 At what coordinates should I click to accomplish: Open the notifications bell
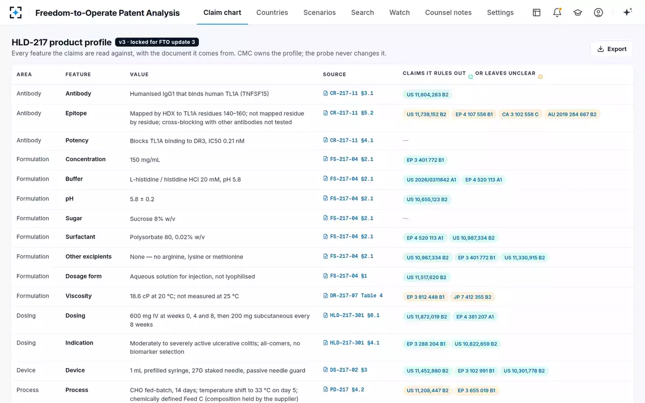click(557, 12)
